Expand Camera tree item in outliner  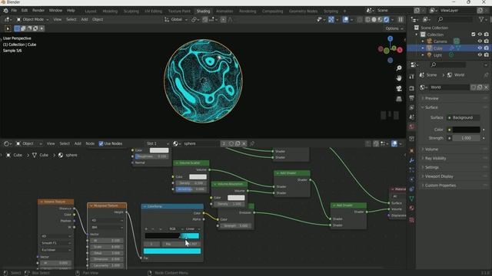[x=423, y=41]
